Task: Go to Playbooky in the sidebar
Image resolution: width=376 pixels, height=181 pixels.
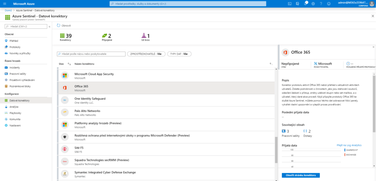Action: tap(15, 113)
